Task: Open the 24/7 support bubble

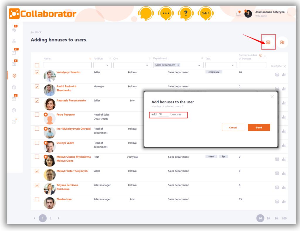Action: (x=206, y=13)
